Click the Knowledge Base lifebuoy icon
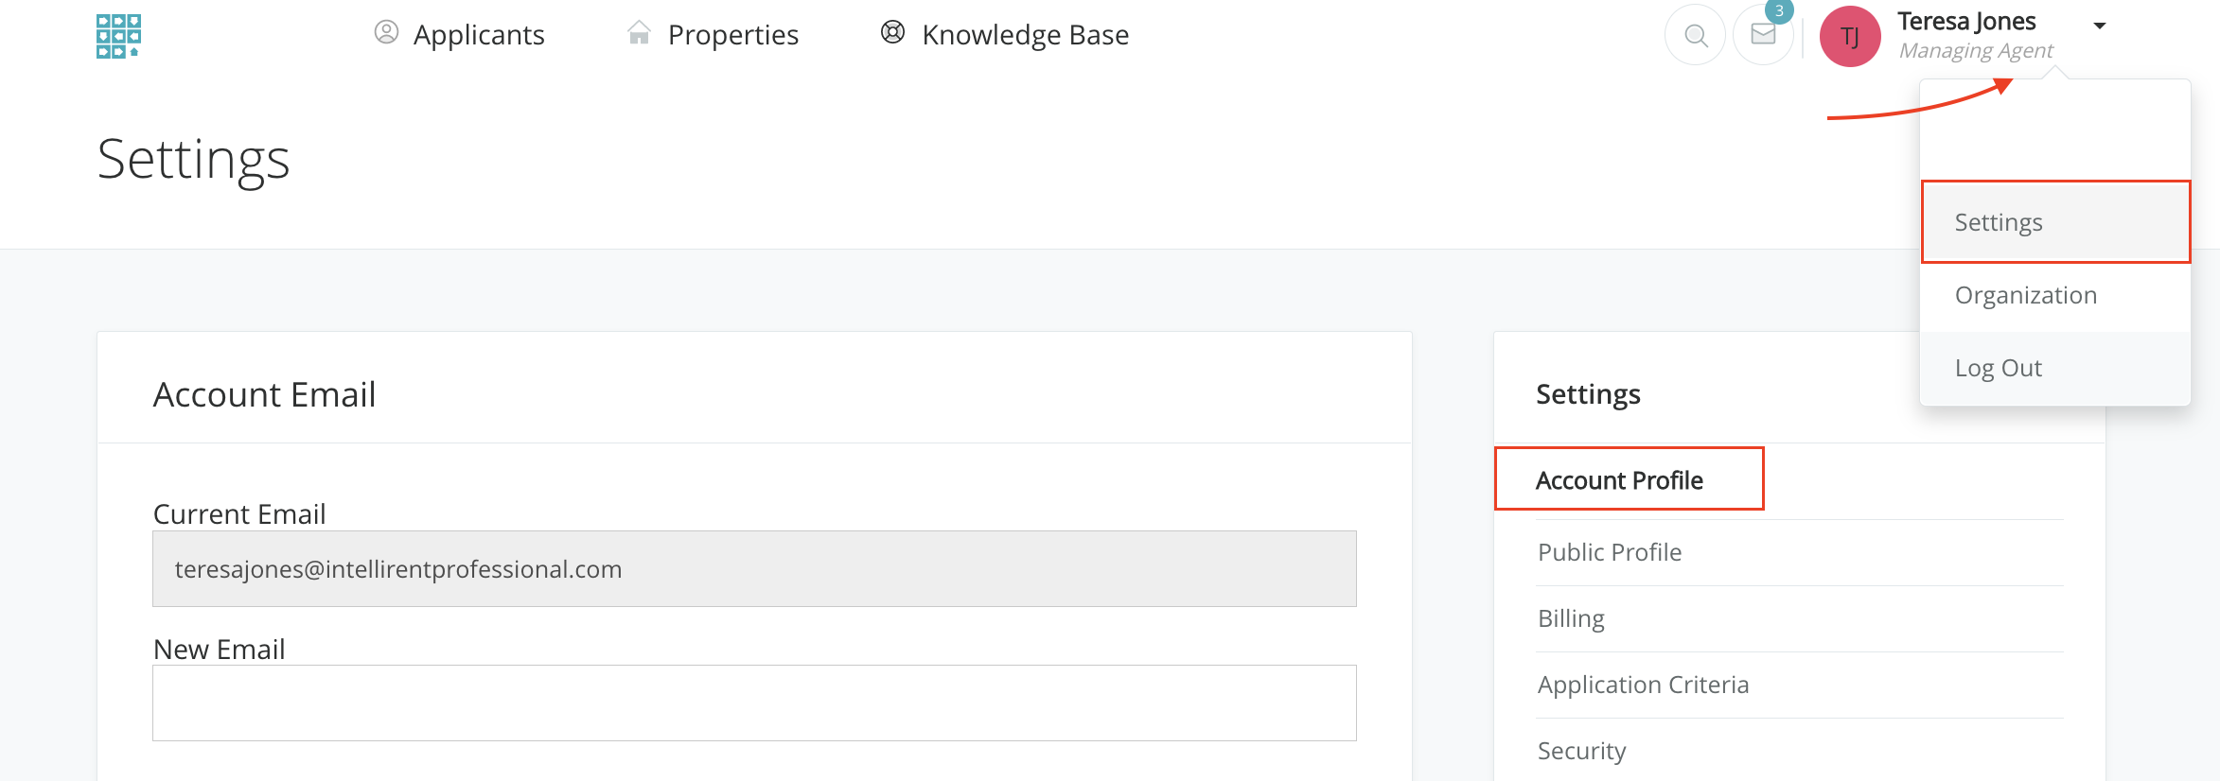This screenshot has height=781, width=2220. [892, 33]
